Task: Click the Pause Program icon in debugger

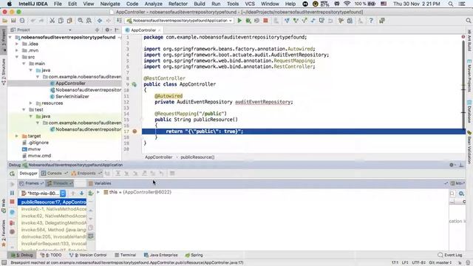Action: (x=12, y=193)
